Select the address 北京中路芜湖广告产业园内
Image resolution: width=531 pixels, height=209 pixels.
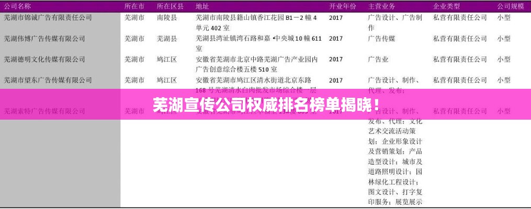256,64
